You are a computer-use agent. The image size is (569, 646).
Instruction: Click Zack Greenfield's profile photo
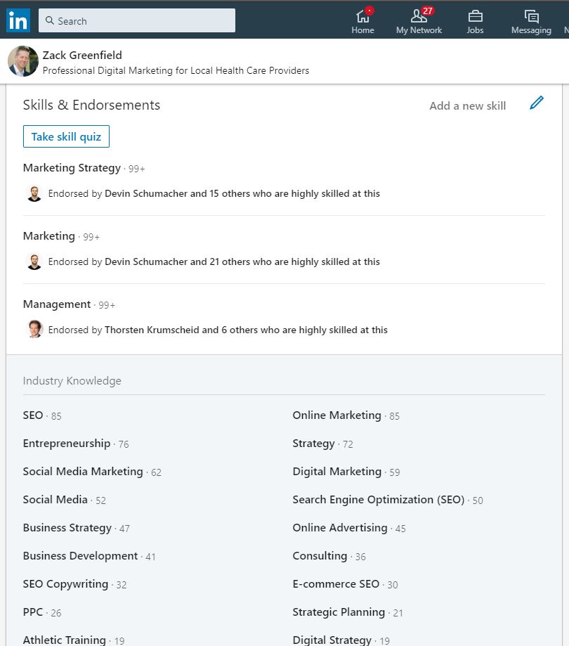[22, 61]
